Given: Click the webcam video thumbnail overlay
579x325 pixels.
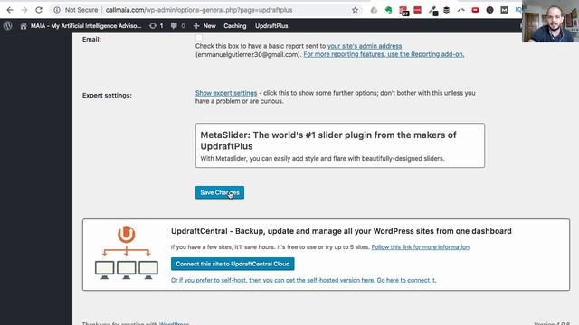Looking at the screenshot, I should (x=550, y=21).
